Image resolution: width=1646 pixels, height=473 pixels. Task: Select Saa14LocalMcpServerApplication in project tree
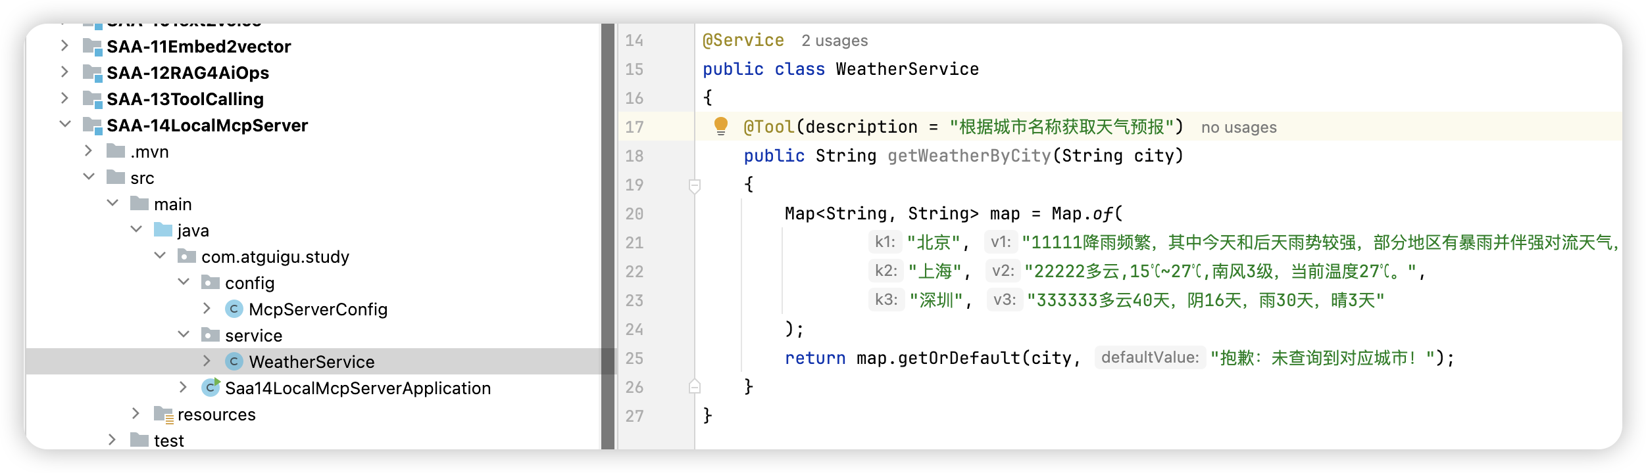tap(357, 388)
